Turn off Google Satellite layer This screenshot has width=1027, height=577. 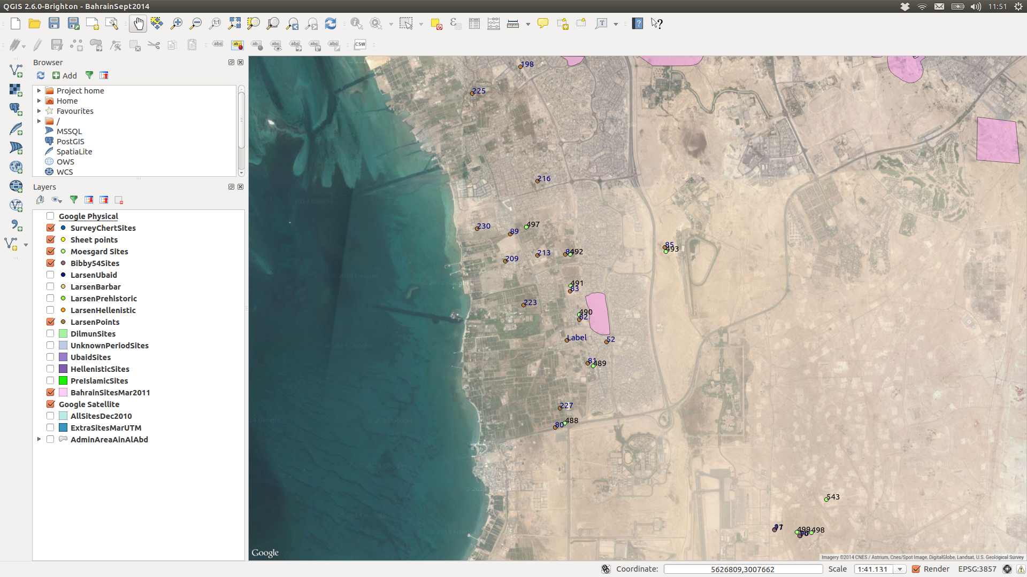[x=50, y=404]
